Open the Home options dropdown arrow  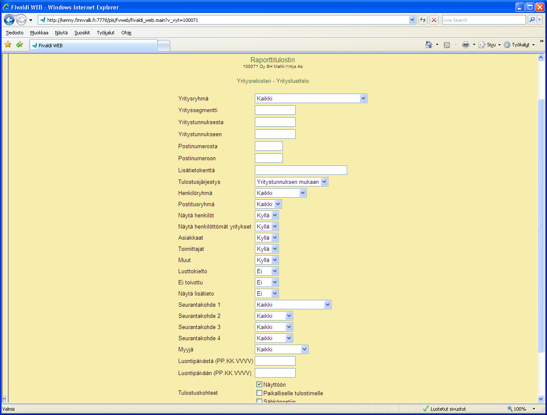coord(437,45)
